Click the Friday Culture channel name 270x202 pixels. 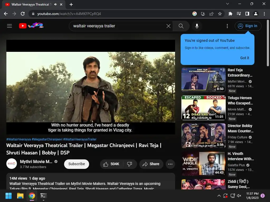click(238, 137)
